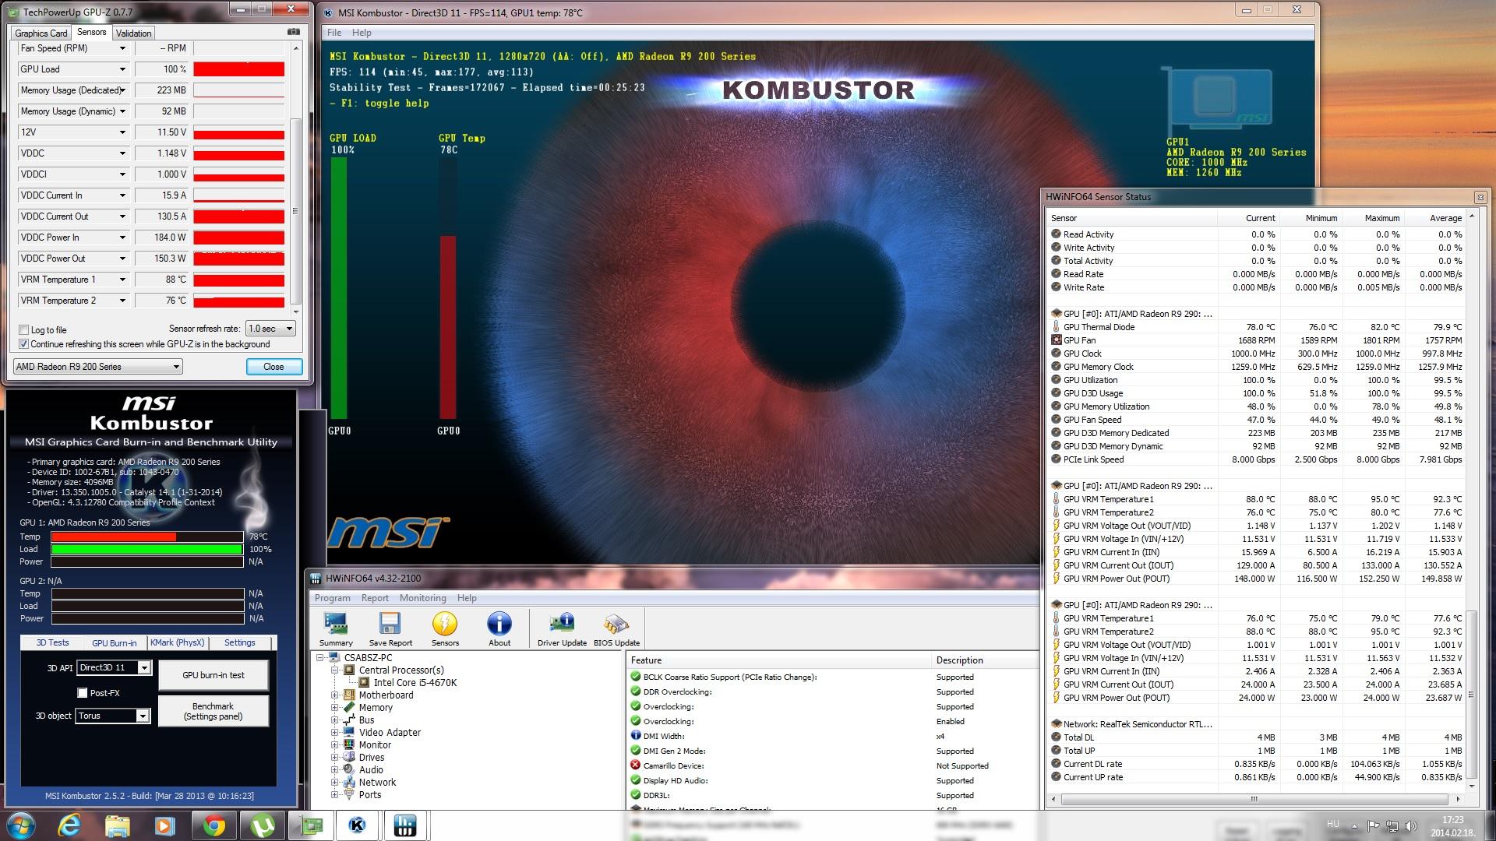The image size is (1496, 841).
Task: Click the volume speaker tray icon
Action: 1413,826
